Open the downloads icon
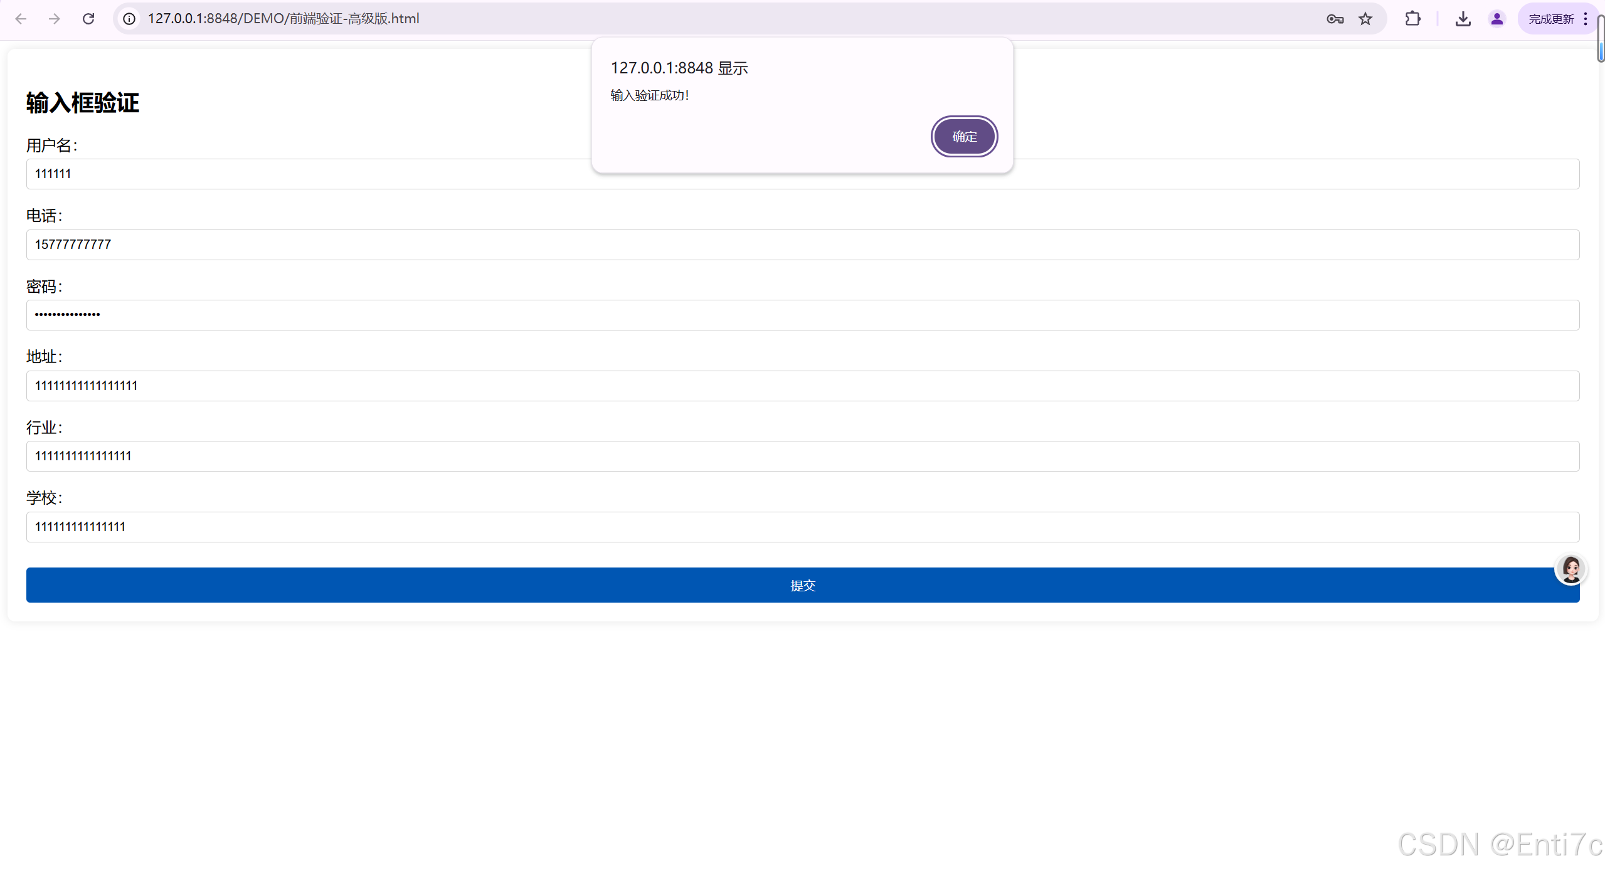Image resolution: width=1605 pixels, height=871 pixels. pos(1463,19)
